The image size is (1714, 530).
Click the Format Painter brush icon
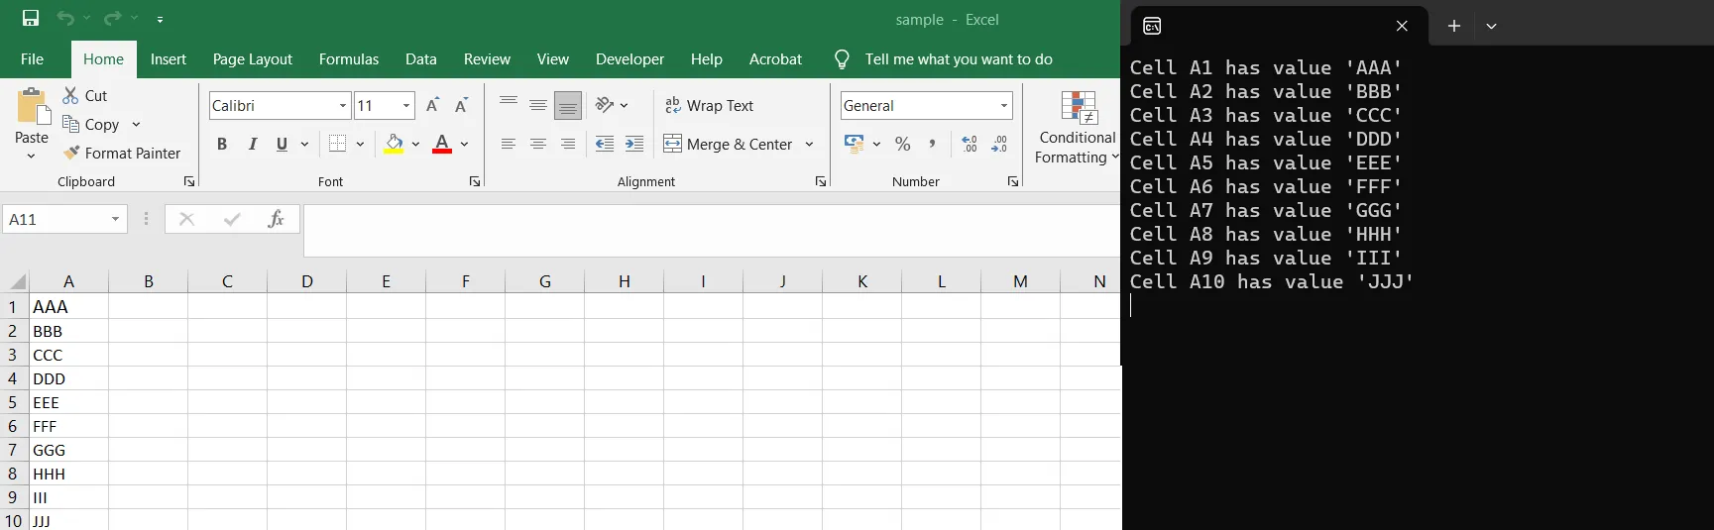pyautogui.click(x=71, y=153)
